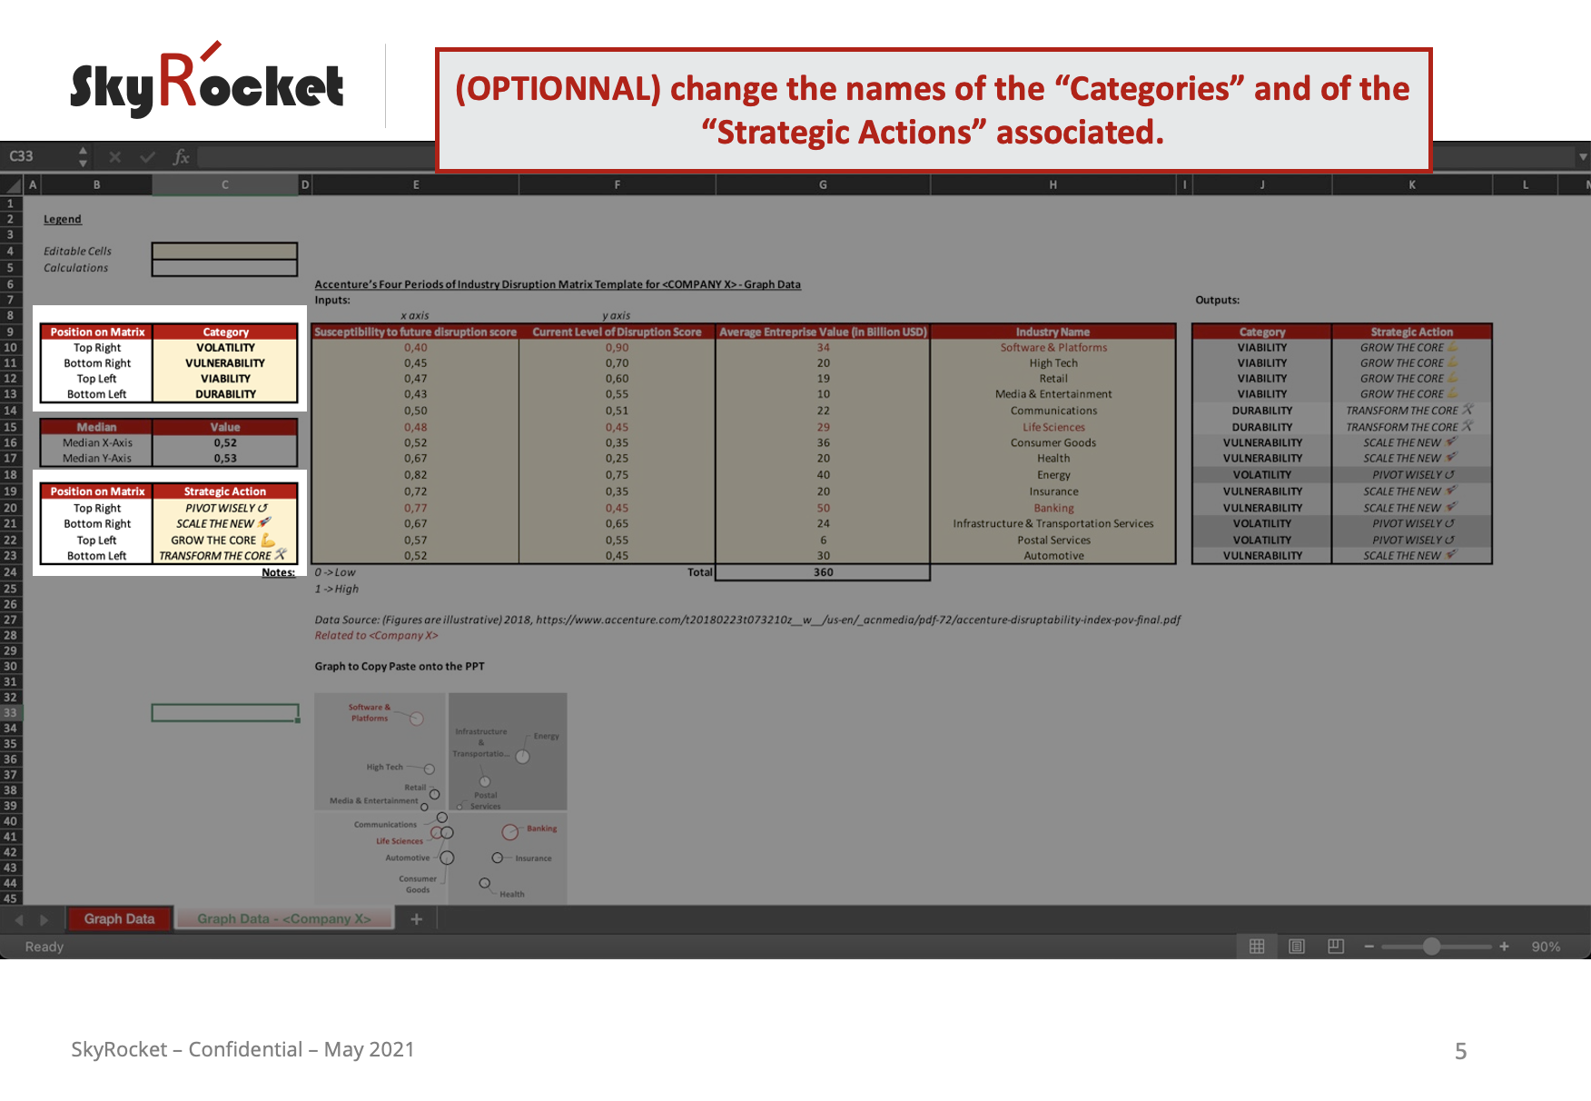Screen dimensions: 1591x1101
Task: Select the VOLATILITY category cell
Action: pyautogui.click(x=225, y=348)
